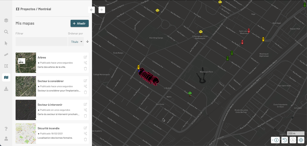
Task: Click the Filtrar input field
Action: point(41,42)
